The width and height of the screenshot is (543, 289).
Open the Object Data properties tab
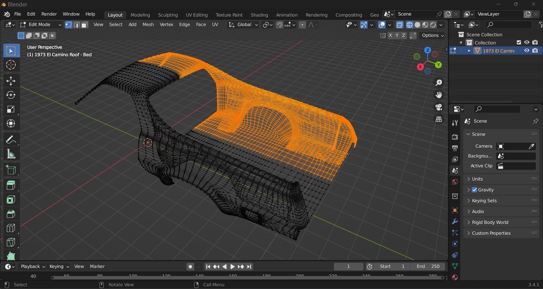point(455,266)
